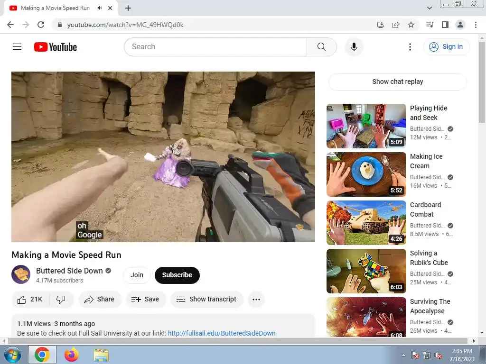486x364 pixels.
Task: Click the browser forward arrow
Action: 26,25
